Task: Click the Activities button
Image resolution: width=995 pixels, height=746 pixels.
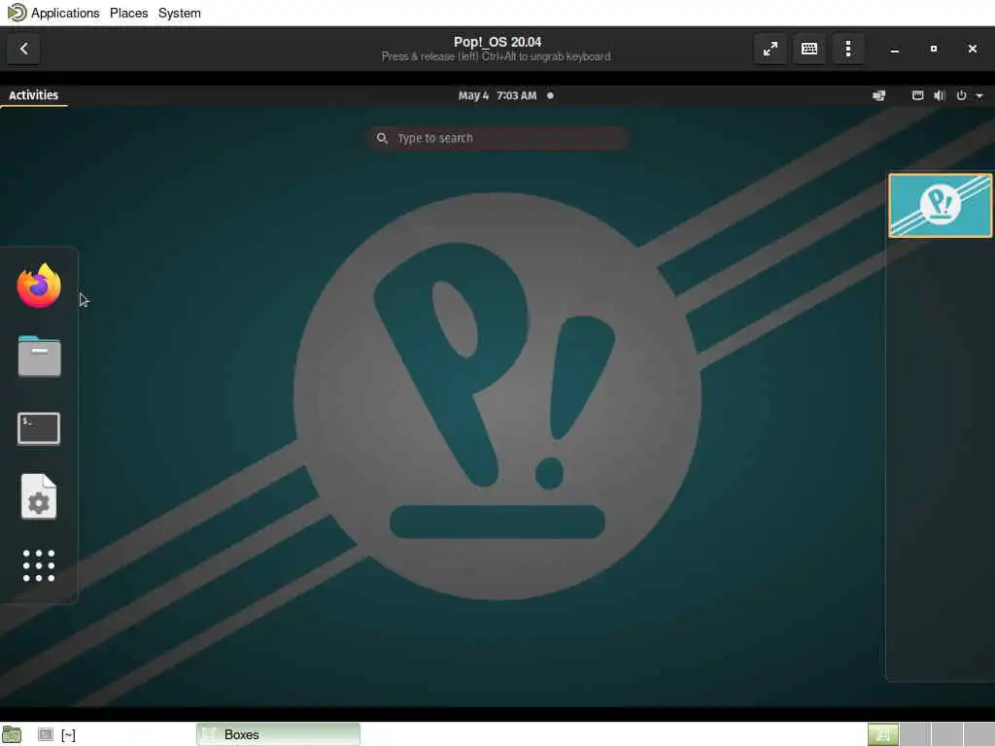Action: click(x=34, y=95)
